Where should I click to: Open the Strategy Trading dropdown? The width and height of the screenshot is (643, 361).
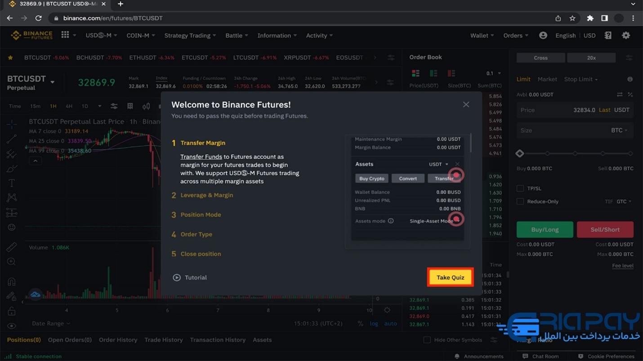coord(190,35)
